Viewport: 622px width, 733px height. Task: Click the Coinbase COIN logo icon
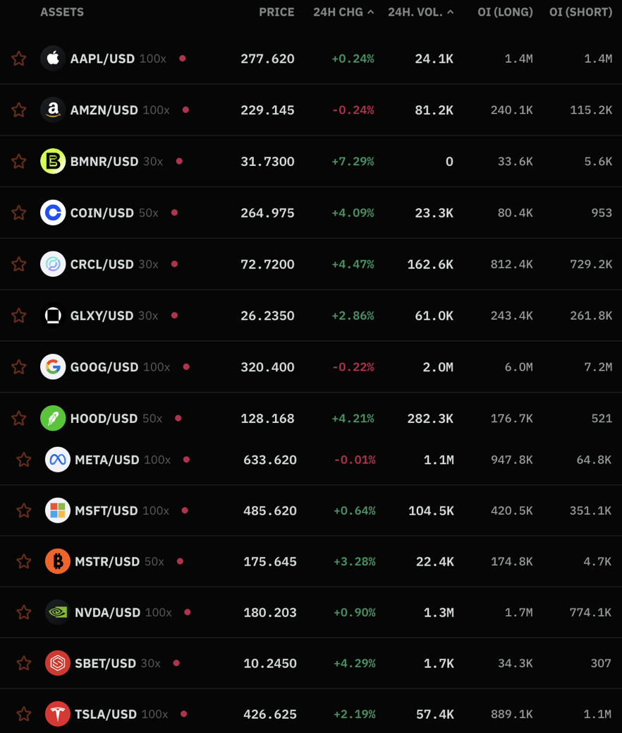[53, 213]
